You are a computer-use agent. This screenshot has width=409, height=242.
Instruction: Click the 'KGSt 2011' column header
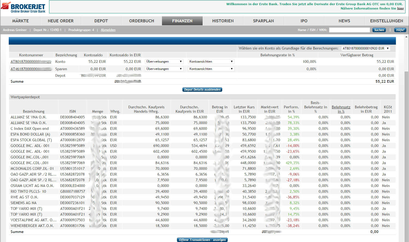[388, 109]
